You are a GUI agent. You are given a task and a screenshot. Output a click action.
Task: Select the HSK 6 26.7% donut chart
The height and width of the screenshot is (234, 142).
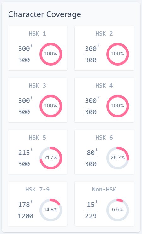(118, 158)
